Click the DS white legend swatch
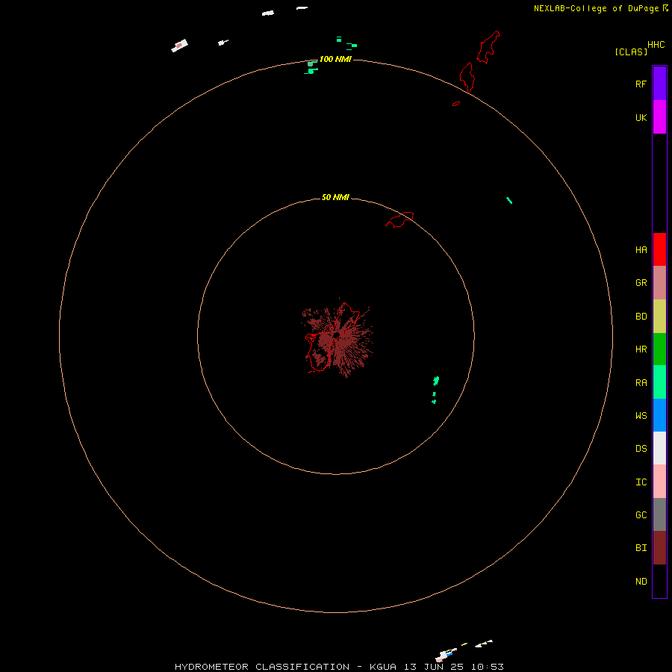The image size is (672, 672). pos(659,448)
